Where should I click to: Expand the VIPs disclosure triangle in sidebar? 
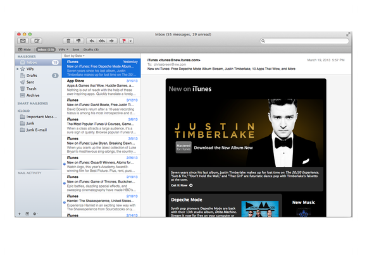click(18, 69)
